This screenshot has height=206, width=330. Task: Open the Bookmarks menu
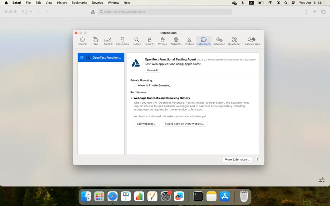click(x=79, y=3)
